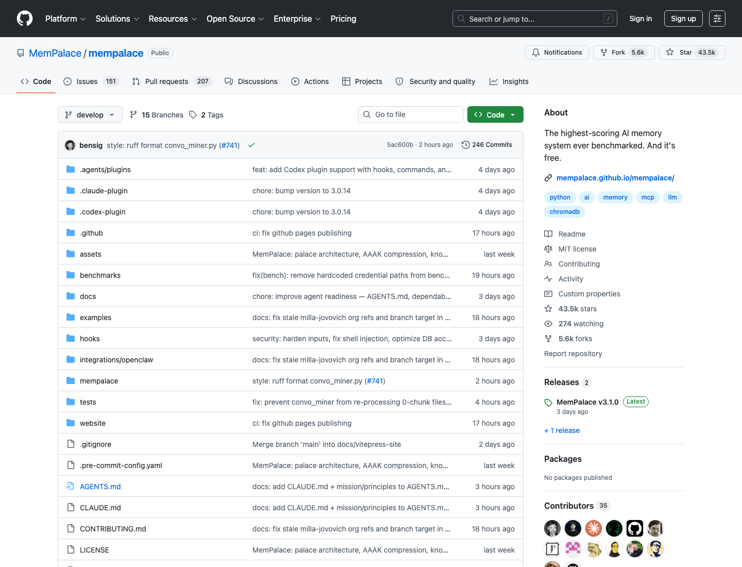The height and width of the screenshot is (567, 742).
Task: Open the Security and quality tab
Action: 435,81
